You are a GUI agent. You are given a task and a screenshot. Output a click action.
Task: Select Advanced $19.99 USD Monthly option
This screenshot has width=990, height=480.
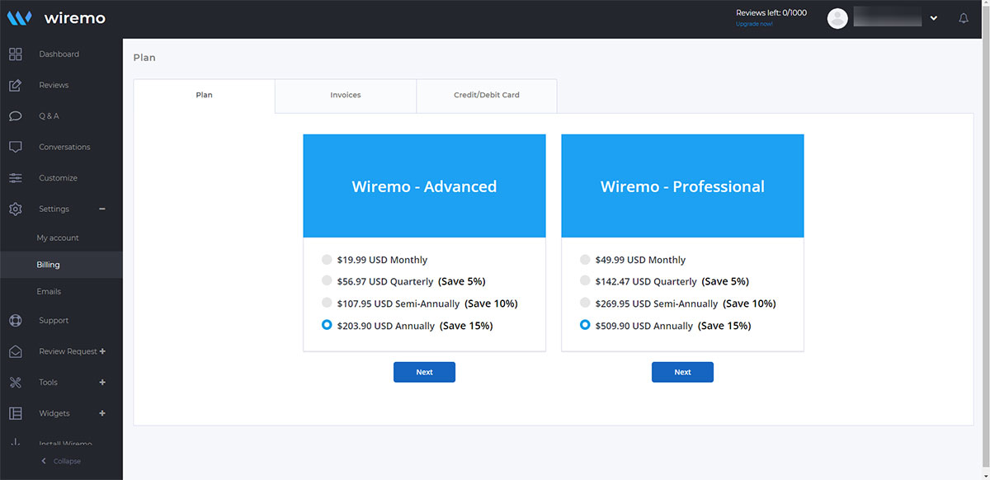click(327, 260)
